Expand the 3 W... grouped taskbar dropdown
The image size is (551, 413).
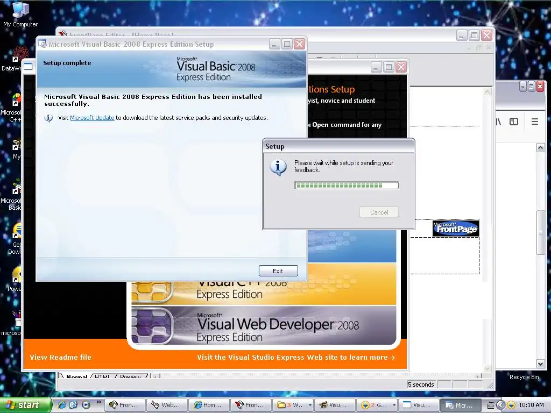click(x=310, y=405)
